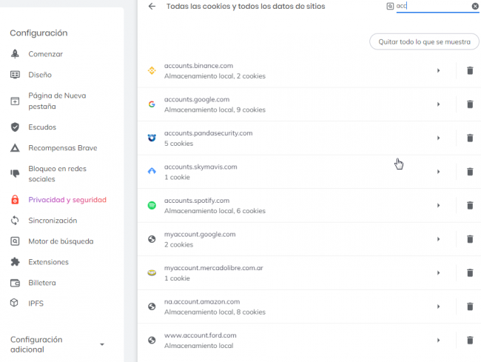Screen dimensions: 481x362
Task: Expand accounts.google.com cookie details
Action: 438,104
